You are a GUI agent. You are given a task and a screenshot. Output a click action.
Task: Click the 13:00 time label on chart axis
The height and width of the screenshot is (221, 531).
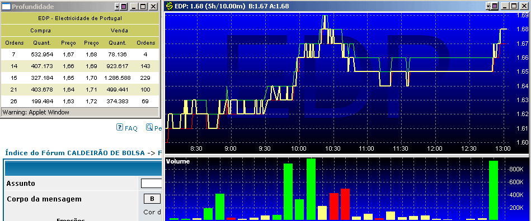[x=503, y=148]
